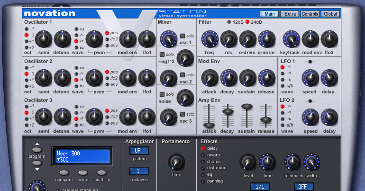Click Oscillator 1 pwm knob
The image size is (365, 191).
click(x=94, y=39)
